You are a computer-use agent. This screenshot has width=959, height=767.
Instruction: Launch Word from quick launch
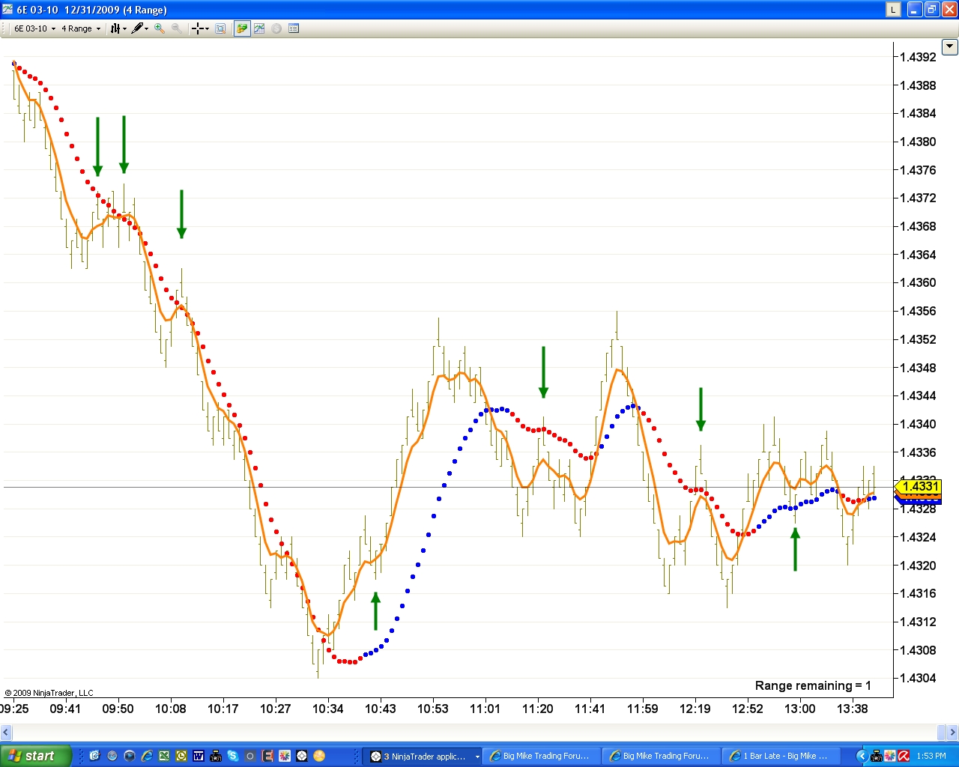[x=199, y=756]
